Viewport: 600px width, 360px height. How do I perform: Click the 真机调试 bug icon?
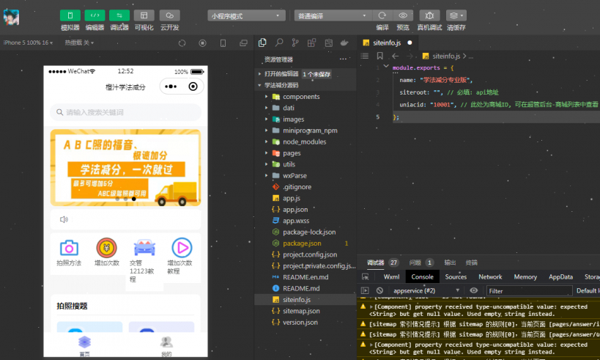point(429,15)
